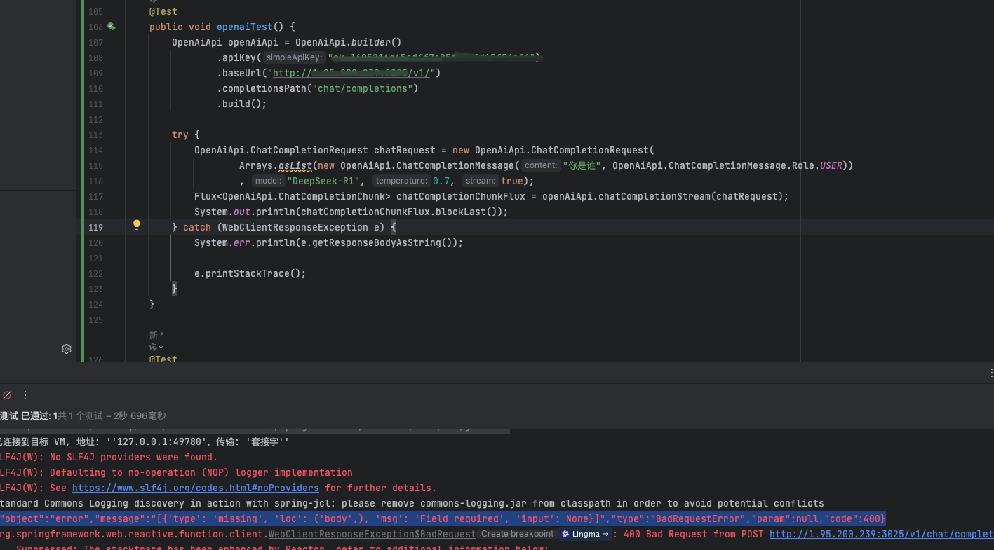This screenshot has width=994, height=550.
Task: Click the stream: parameter hint
Action: tap(480, 181)
